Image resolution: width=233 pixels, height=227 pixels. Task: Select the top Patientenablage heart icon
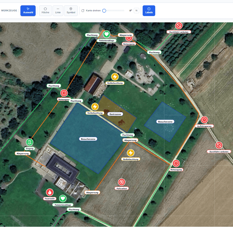(x=106, y=34)
